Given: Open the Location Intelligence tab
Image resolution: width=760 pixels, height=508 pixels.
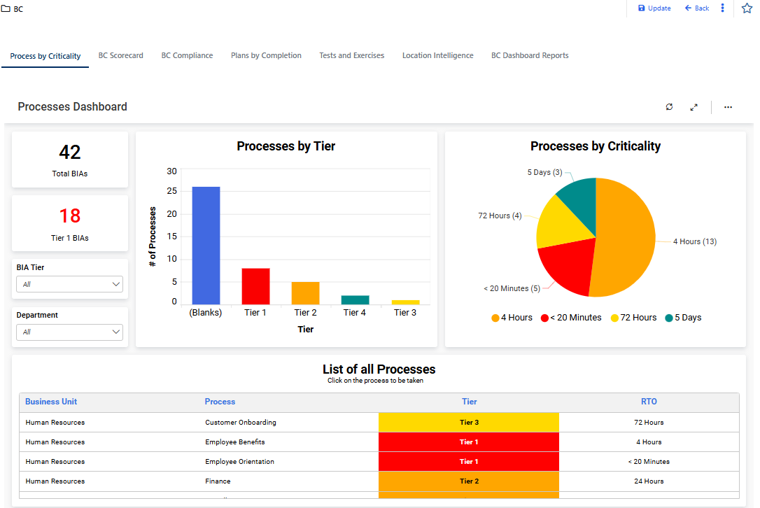Looking at the screenshot, I should pyautogui.click(x=437, y=55).
